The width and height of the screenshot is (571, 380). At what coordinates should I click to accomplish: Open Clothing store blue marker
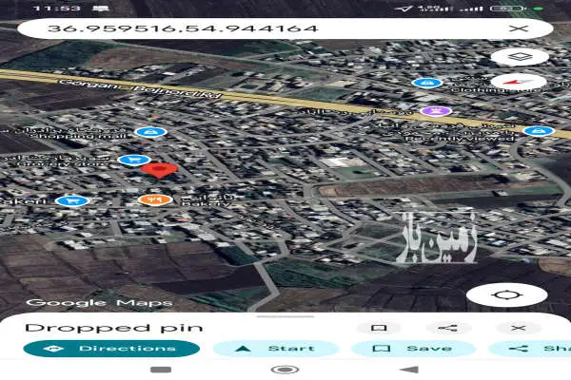[427, 83]
